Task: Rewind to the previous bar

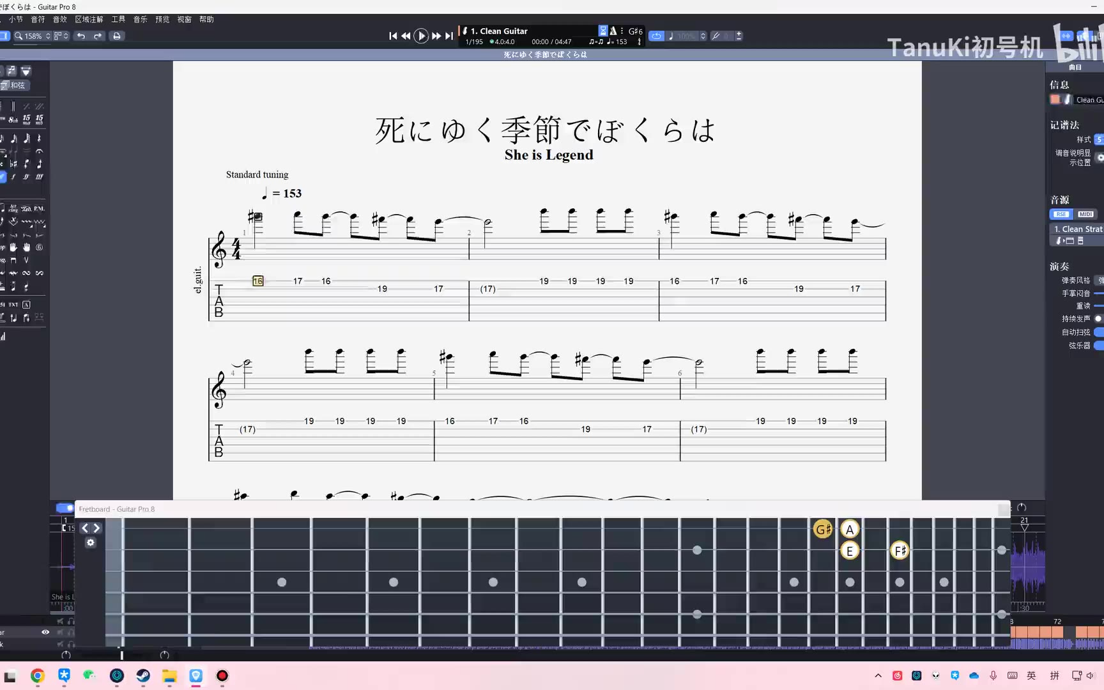Action: coord(406,36)
